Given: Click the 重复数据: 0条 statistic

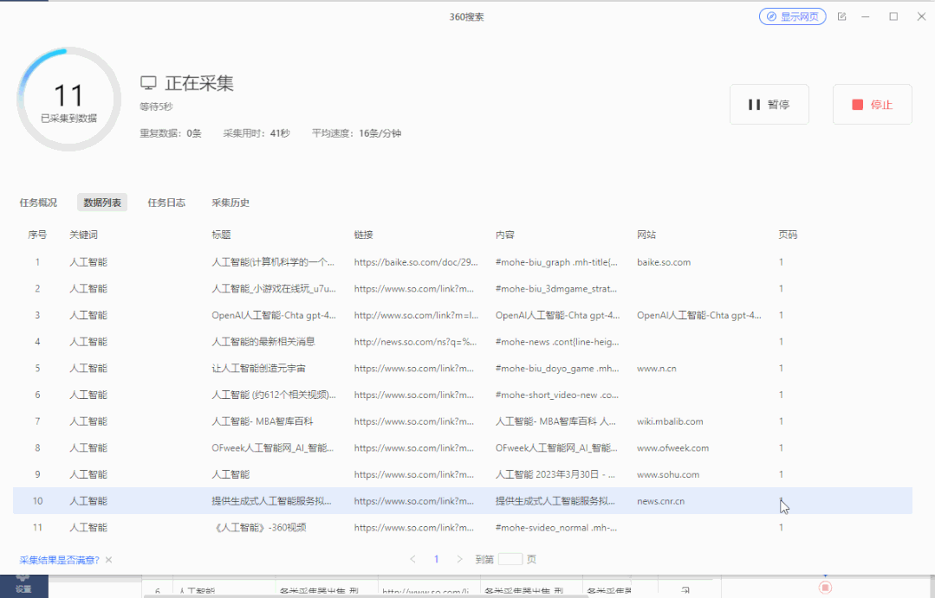Looking at the screenshot, I should (x=171, y=133).
